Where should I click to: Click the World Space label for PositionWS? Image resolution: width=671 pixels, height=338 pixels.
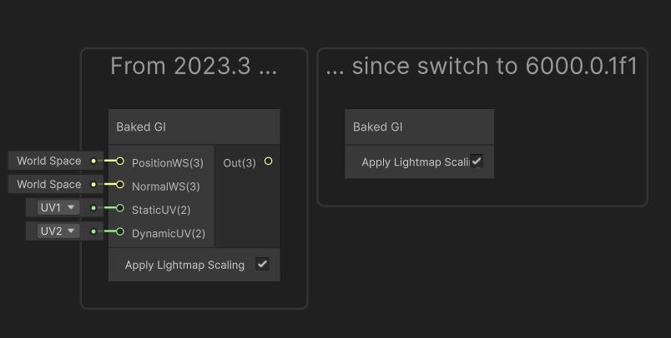49,161
